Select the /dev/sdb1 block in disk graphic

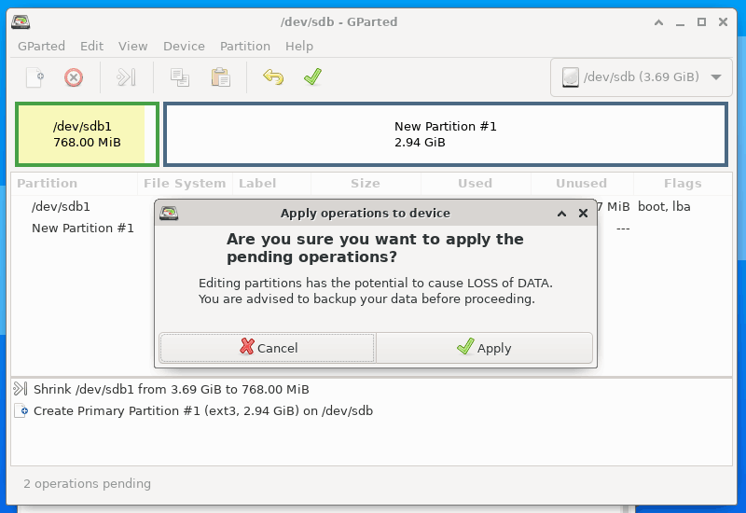[87, 134]
